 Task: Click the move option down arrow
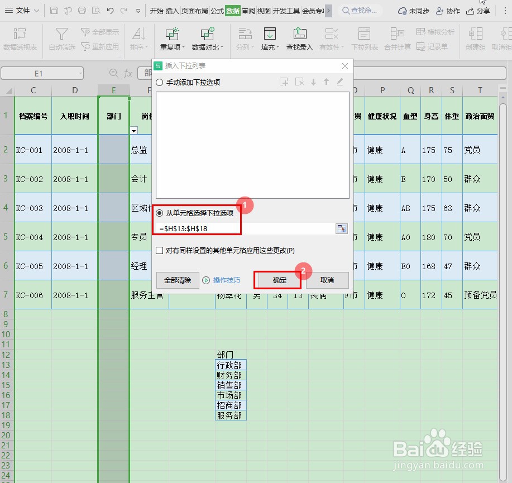[x=313, y=82]
